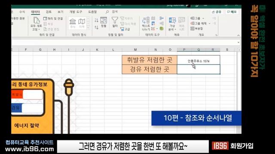This screenshot has width=275, height=154.
Task: Select column M header
Action: point(135,50)
